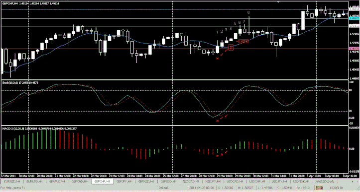Switch to the EURUSD,H4 chart tab

[34, 182]
